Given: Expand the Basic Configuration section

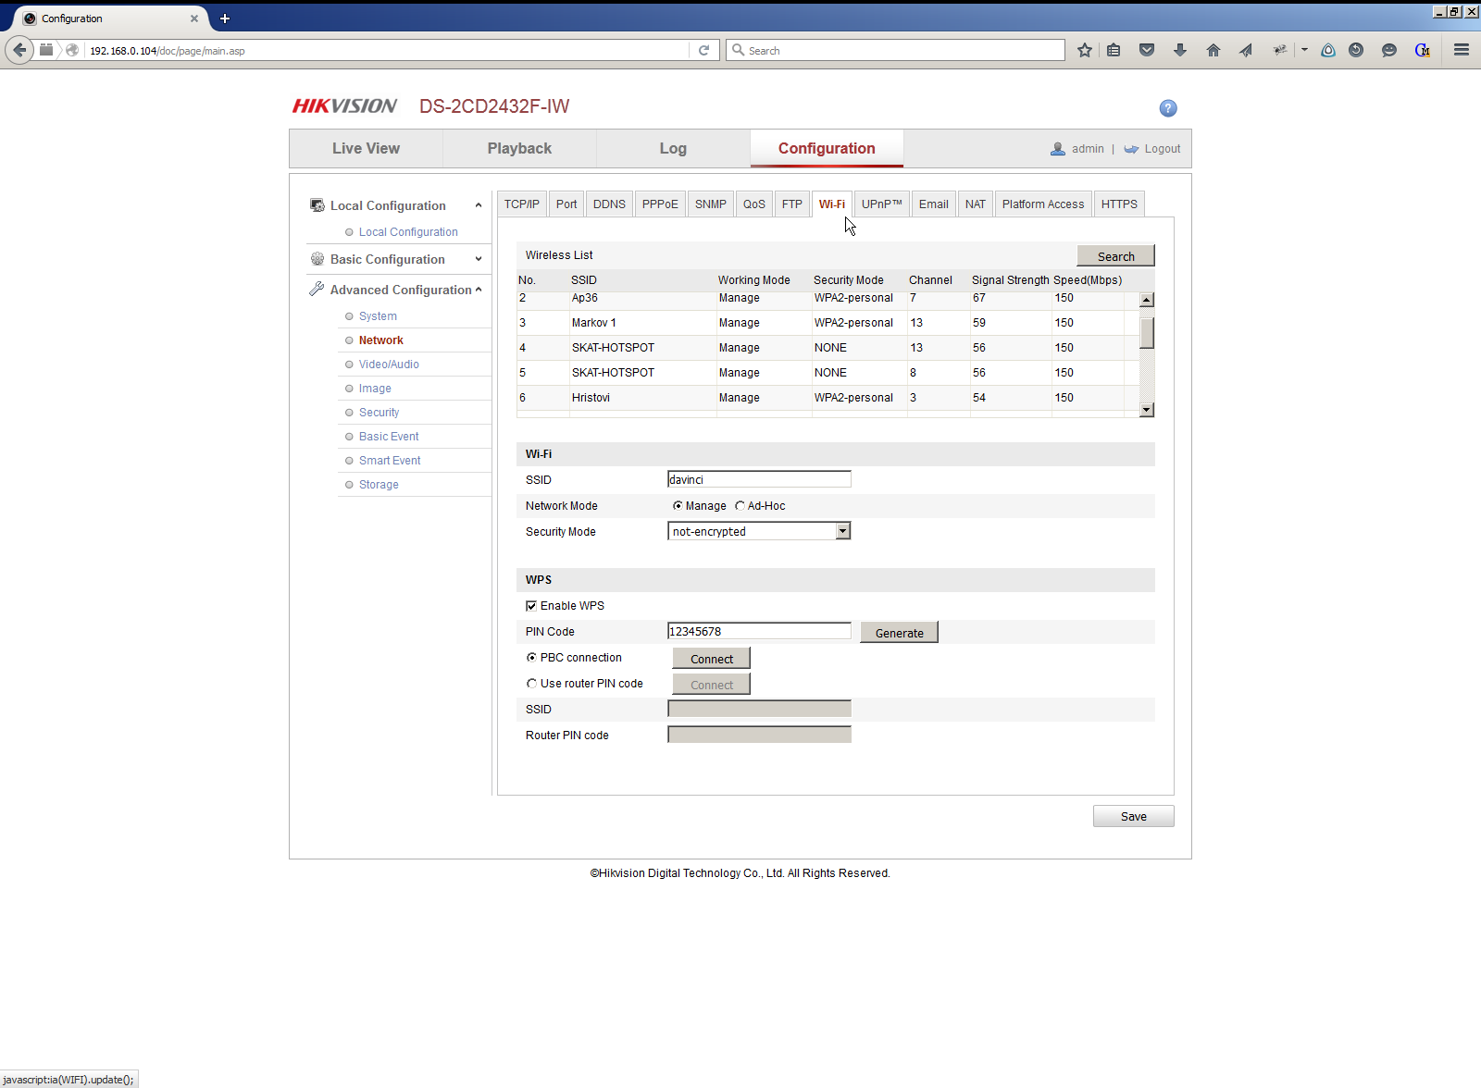Looking at the screenshot, I should point(479,259).
